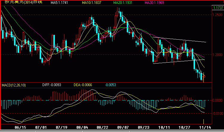
Task: Click the 10/27 date label
Action: pos(184,128)
